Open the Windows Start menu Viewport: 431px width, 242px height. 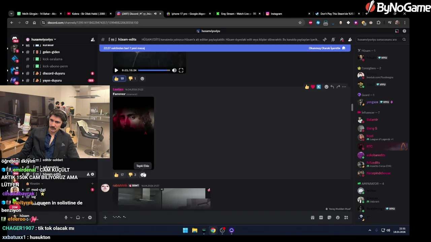point(185,230)
